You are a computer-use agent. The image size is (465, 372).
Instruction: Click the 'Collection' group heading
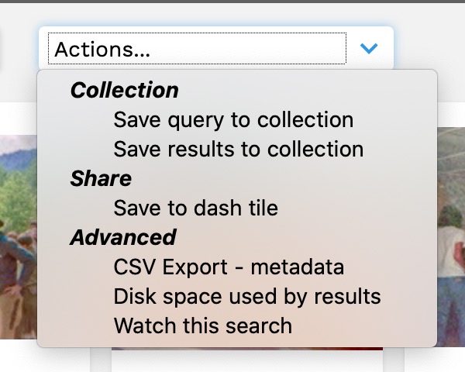tap(124, 91)
